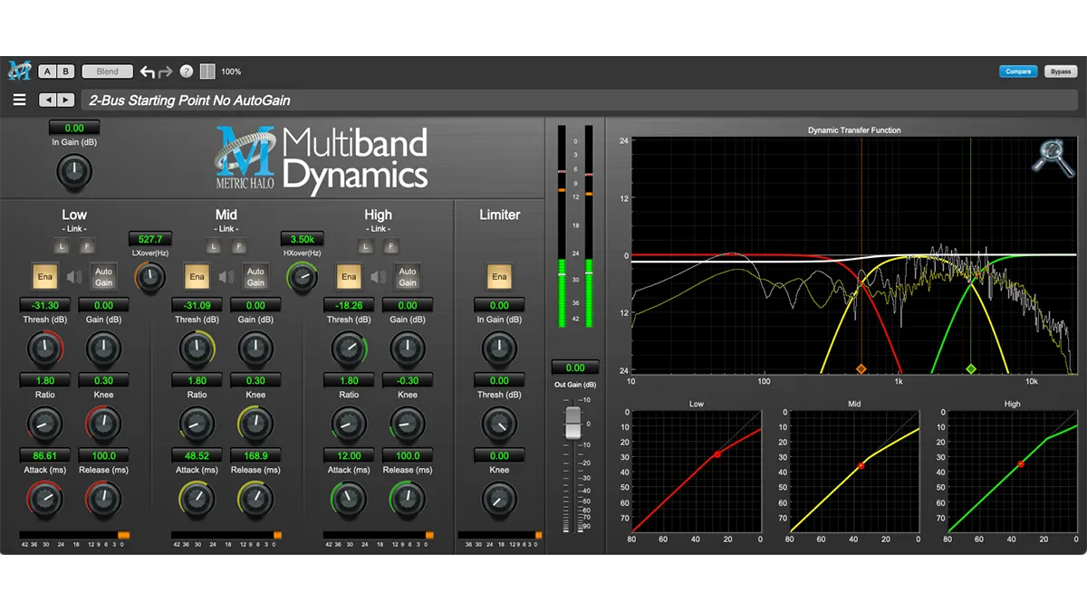Screen dimensions: 1087x611
Task: Click Limiter In Gain knob
Action: tap(499, 348)
